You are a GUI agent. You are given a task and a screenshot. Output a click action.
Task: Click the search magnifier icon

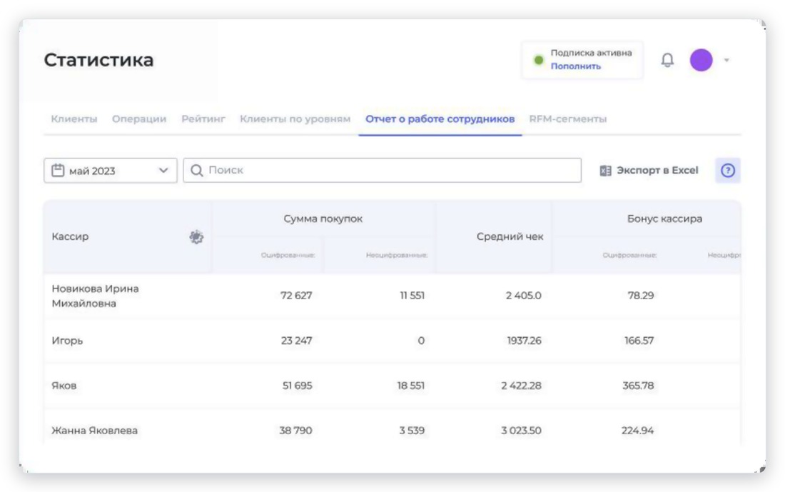pyautogui.click(x=197, y=171)
